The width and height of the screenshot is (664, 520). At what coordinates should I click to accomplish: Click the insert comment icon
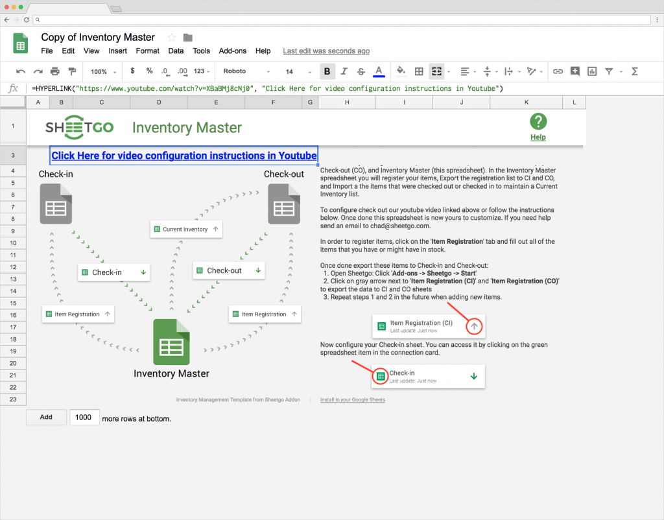(575, 71)
